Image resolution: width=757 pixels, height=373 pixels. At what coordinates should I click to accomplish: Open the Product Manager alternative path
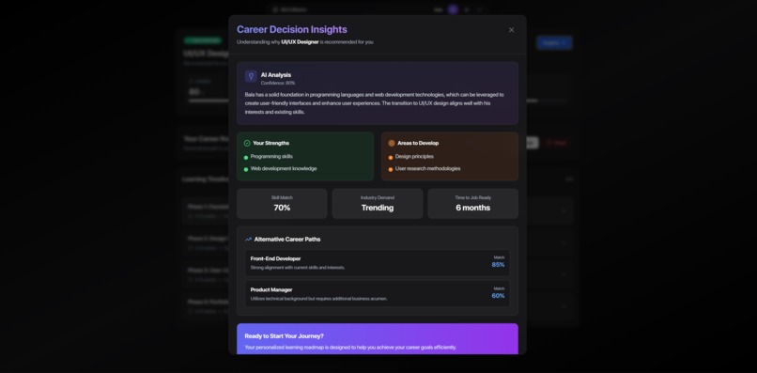tap(378, 294)
